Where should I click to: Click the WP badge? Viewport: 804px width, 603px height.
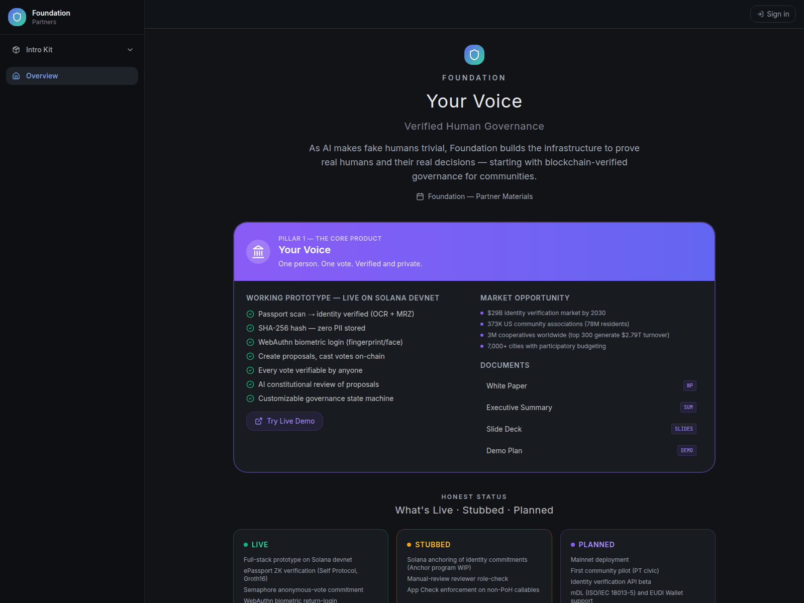[690, 386]
